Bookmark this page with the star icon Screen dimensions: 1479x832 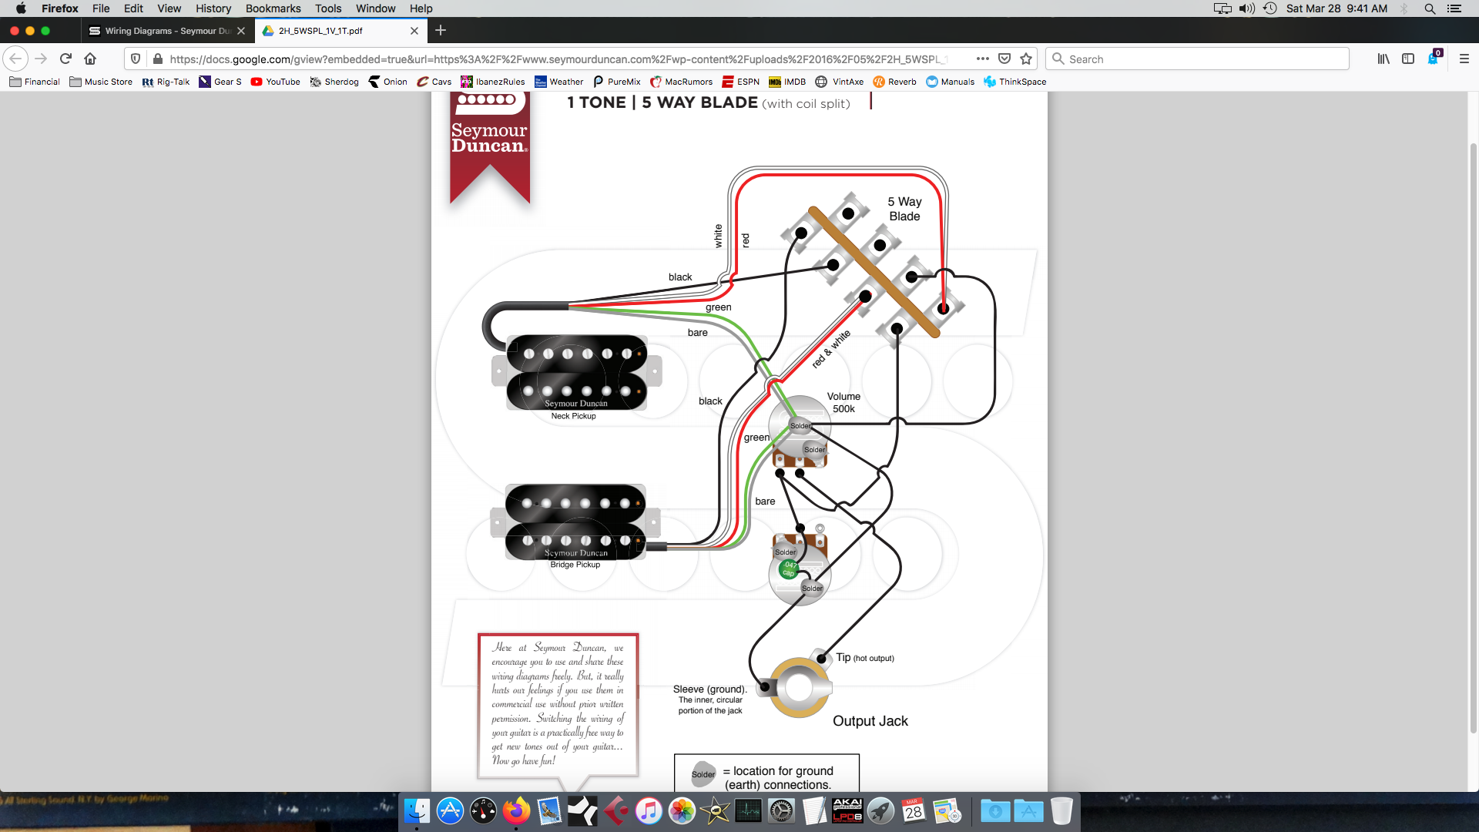point(1026,59)
